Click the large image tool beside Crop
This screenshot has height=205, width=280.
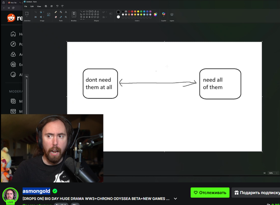[x=48, y=14]
